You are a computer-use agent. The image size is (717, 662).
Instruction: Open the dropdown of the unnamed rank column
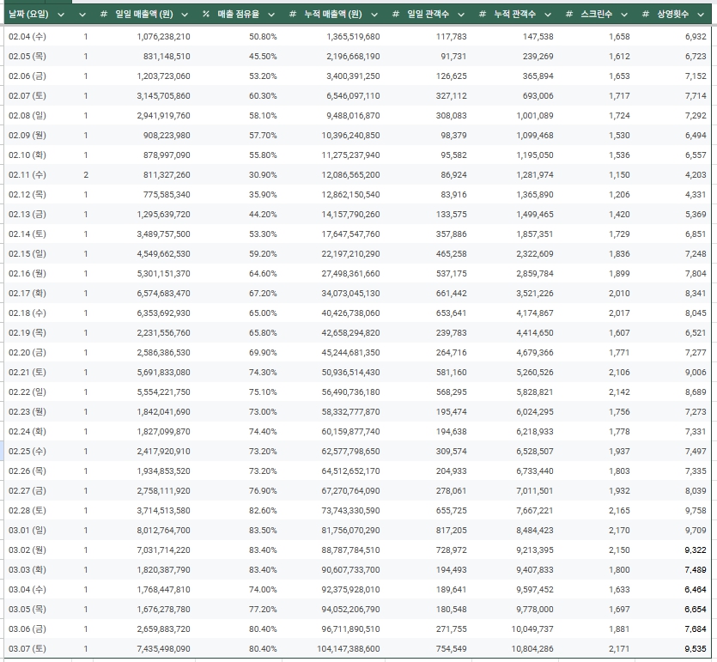click(82, 15)
